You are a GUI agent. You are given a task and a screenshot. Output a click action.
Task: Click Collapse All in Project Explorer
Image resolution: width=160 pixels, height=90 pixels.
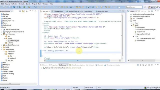[20, 11]
